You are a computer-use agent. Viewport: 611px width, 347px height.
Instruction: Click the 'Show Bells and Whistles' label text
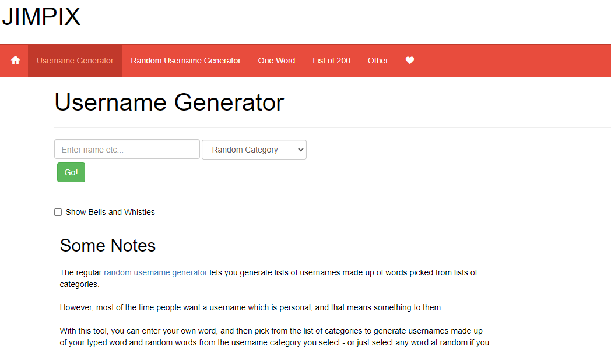(x=110, y=213)
